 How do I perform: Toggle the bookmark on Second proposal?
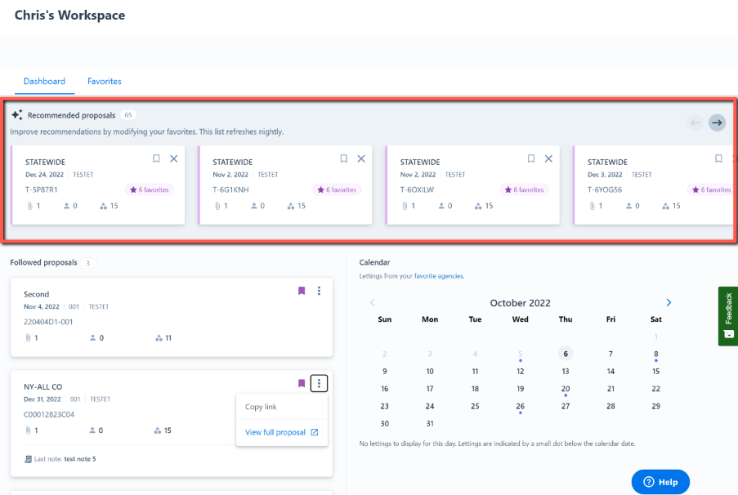[302, 291]
